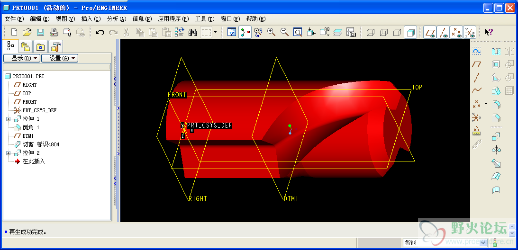Select the Datum Coordinate System tool

(476, 117)
